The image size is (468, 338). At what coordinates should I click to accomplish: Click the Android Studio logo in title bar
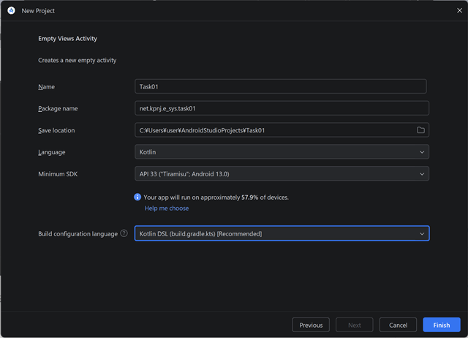click(x=11, y=11)
